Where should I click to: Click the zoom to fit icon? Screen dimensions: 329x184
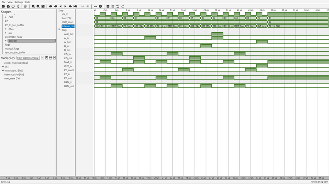click(43, 6)
